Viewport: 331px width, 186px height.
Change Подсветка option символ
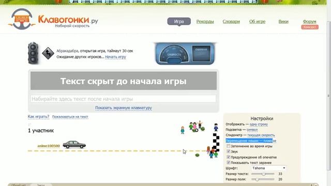click(x=252, y=130)
